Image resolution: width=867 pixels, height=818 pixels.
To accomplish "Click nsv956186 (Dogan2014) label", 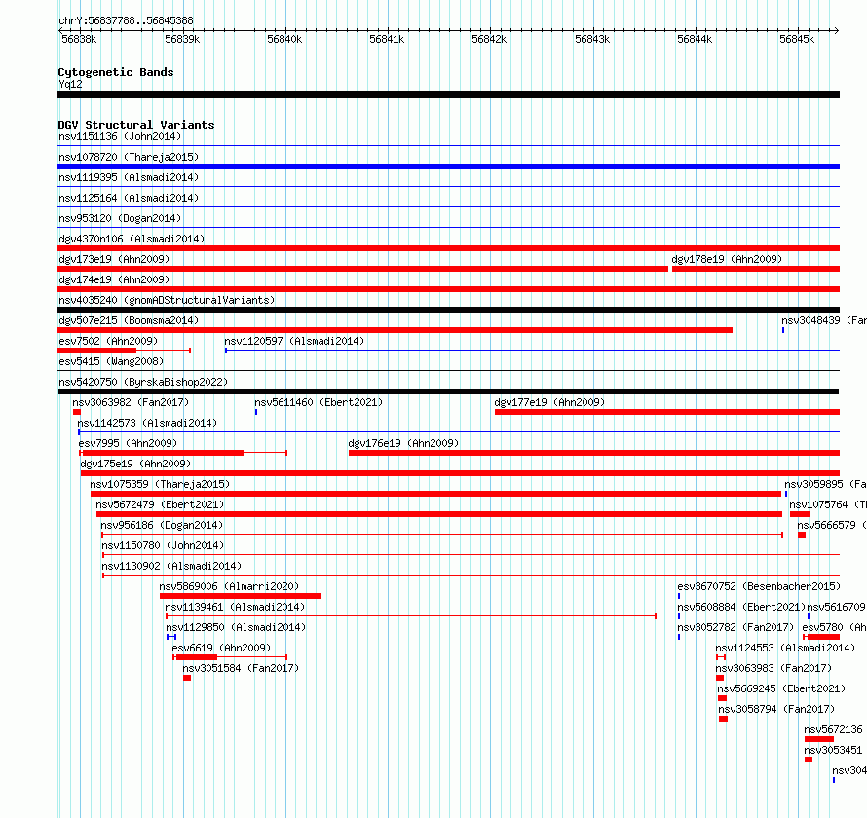I will (x=162, y=525).
